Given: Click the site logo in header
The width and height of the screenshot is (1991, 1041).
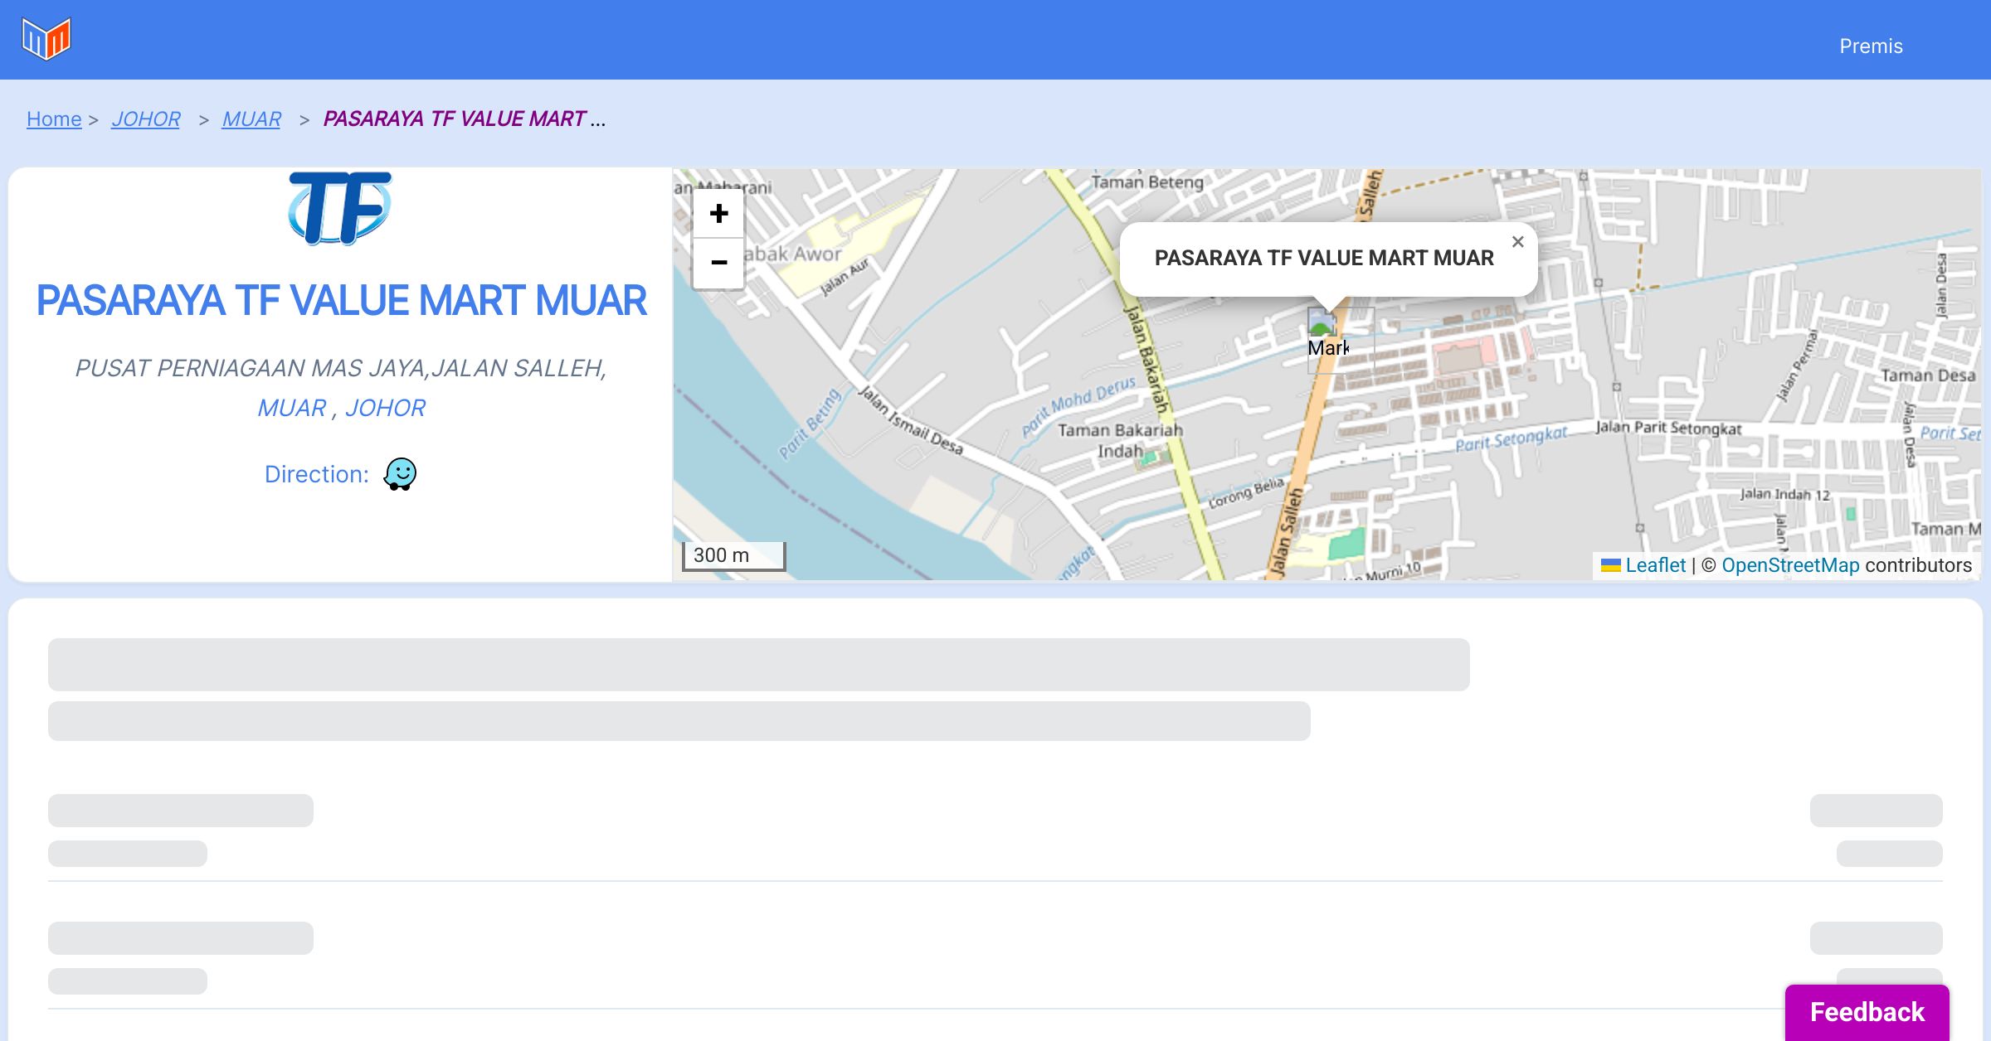Looking at the screenshot, I should 46,39.
